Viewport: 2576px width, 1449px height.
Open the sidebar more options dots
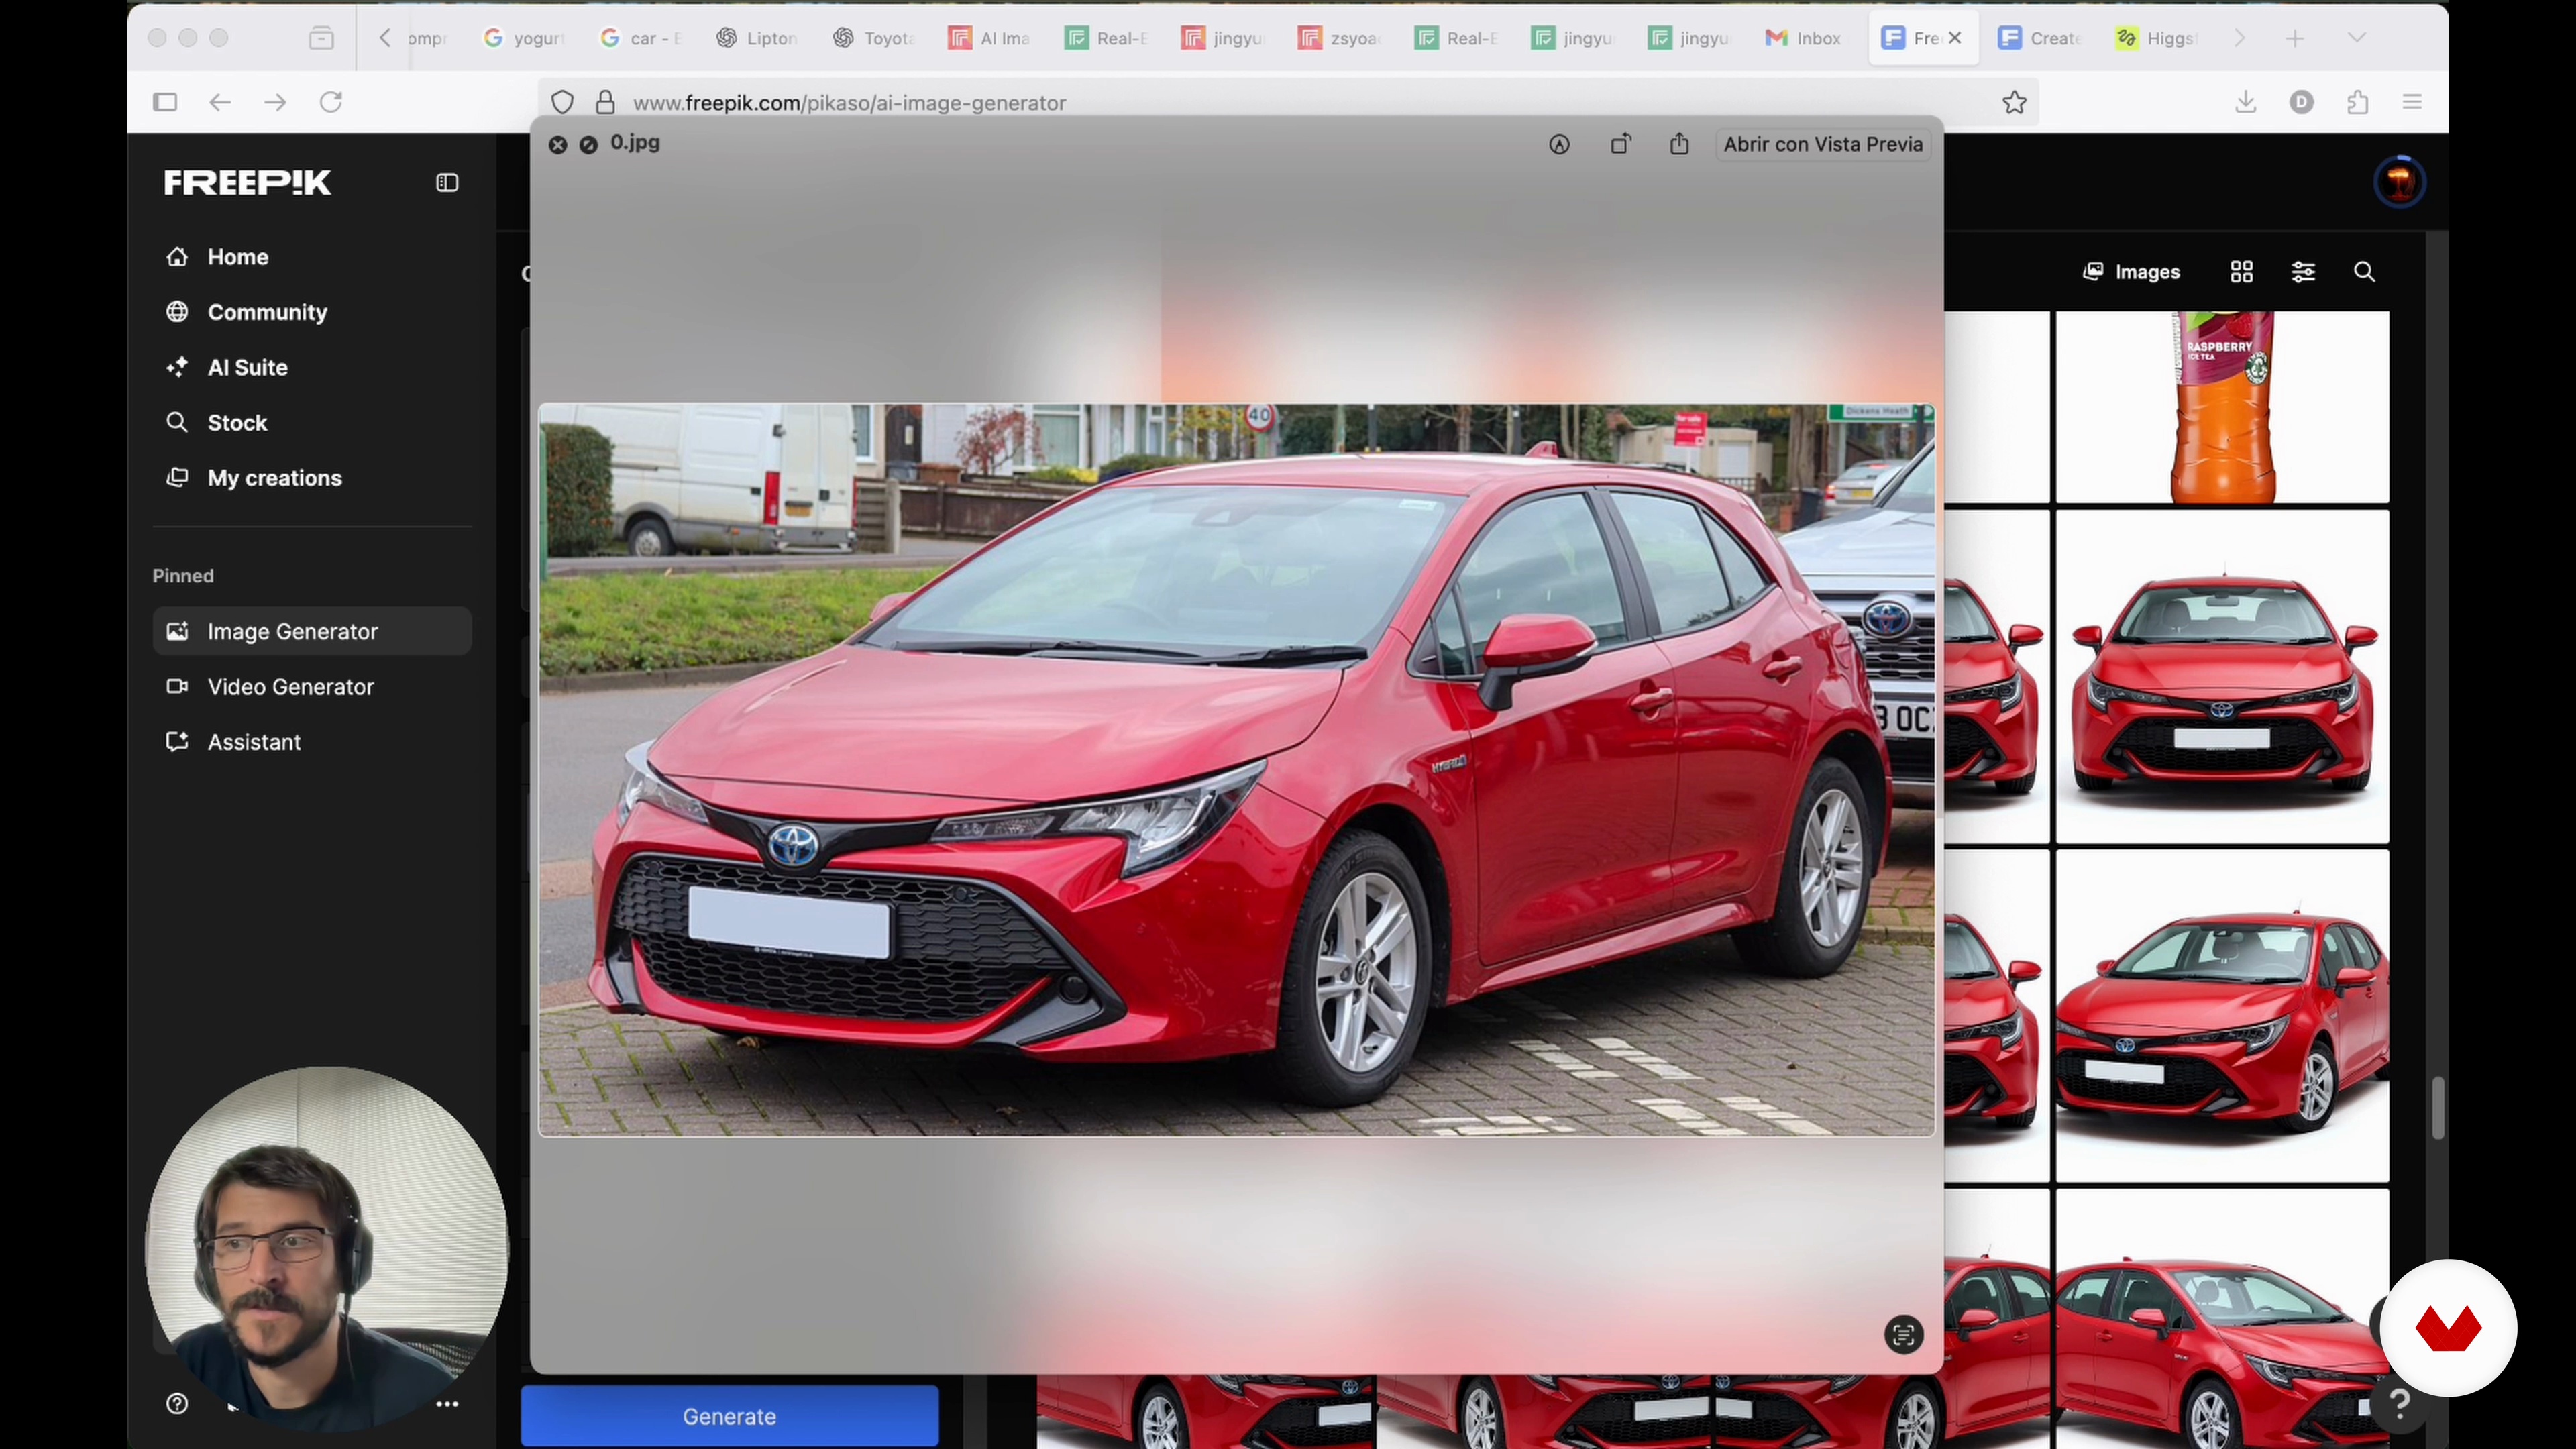tap(447, 1404)
